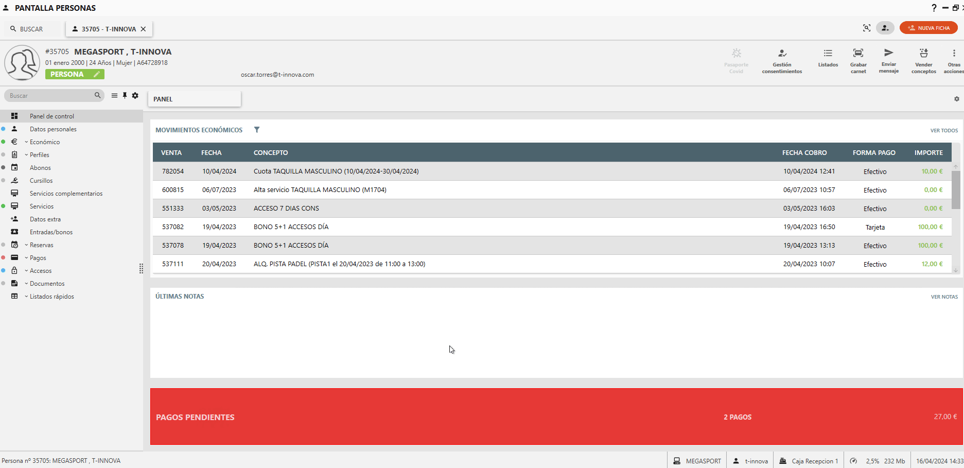The height and width of the screenshot is (468, 964).
Task: Select the ACCESO 7 DIAS CONS row
Action: (x=552, y=208)
